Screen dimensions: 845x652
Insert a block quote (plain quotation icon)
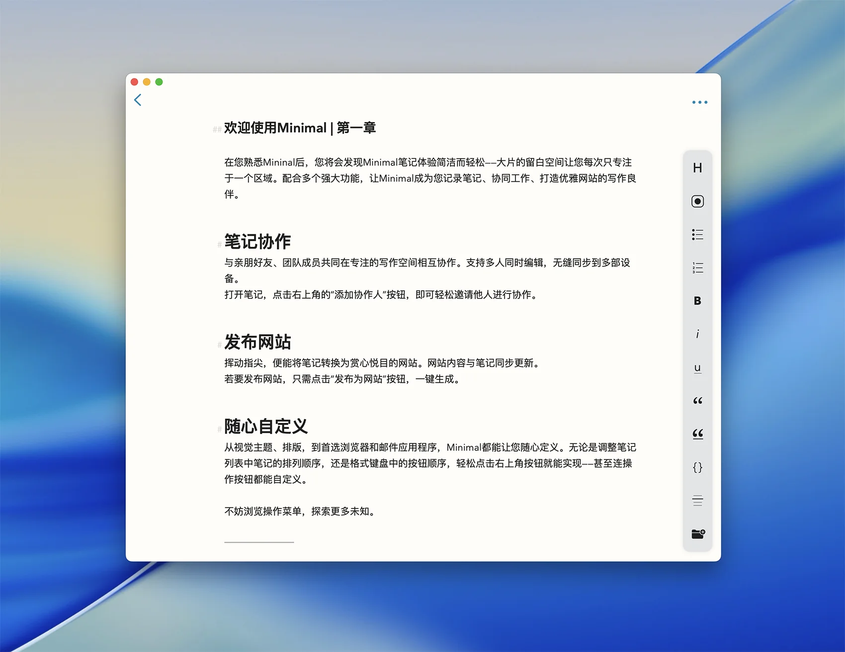pos(697,401)
